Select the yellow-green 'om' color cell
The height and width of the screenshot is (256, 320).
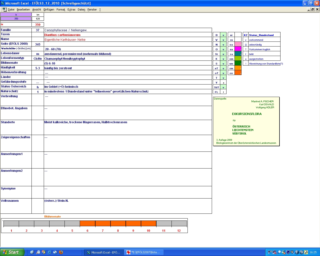pyautogui.click(x=238, y=59)
